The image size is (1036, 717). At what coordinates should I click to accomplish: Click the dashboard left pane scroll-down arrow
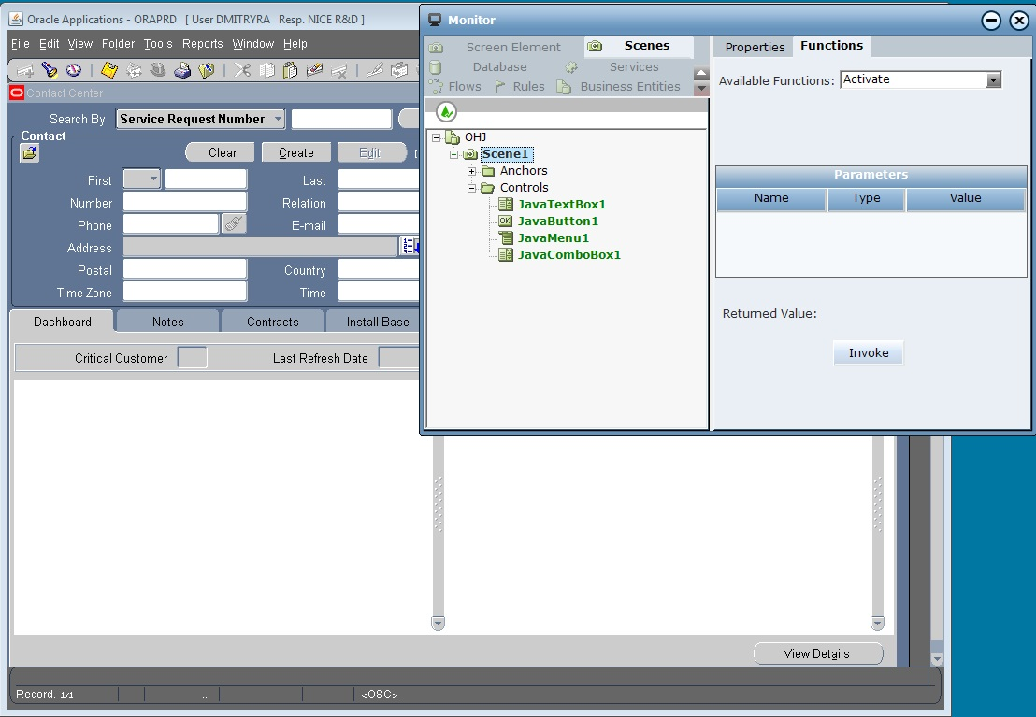(x=438, y=623)
